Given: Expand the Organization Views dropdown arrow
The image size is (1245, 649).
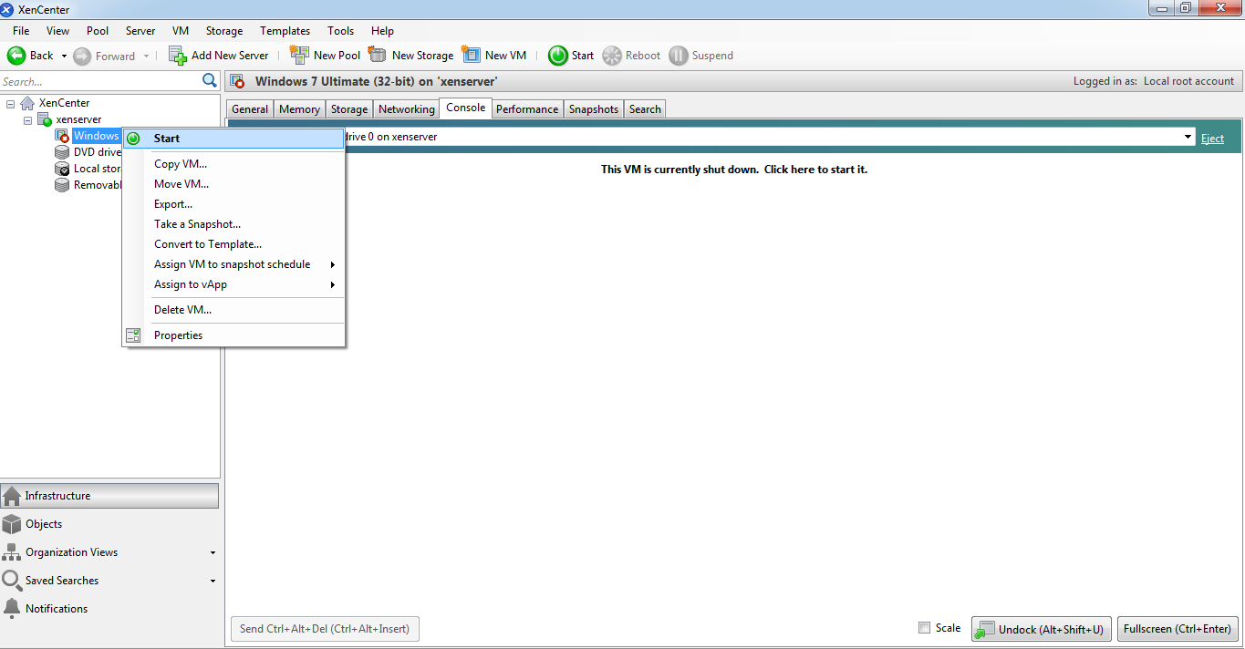Looking at the screenshot, I should pos(213,553).
